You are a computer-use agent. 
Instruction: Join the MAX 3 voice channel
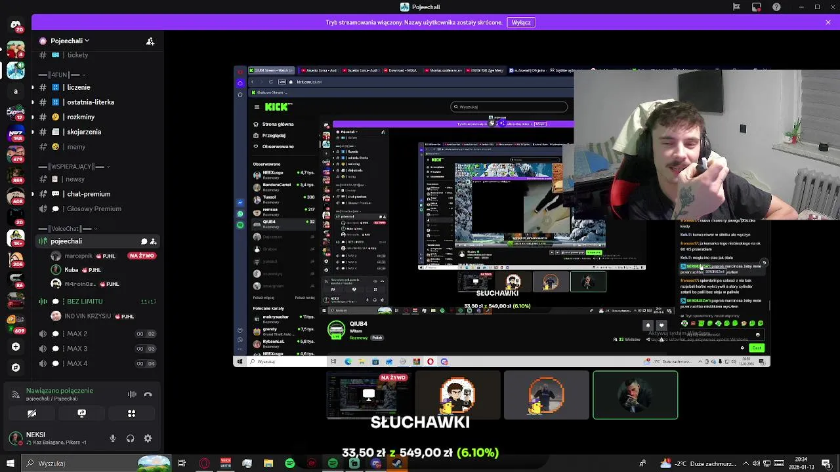[x=97, y=349]
